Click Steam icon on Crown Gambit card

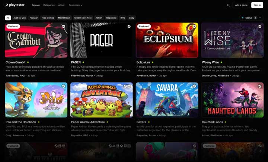pos(63,26)
